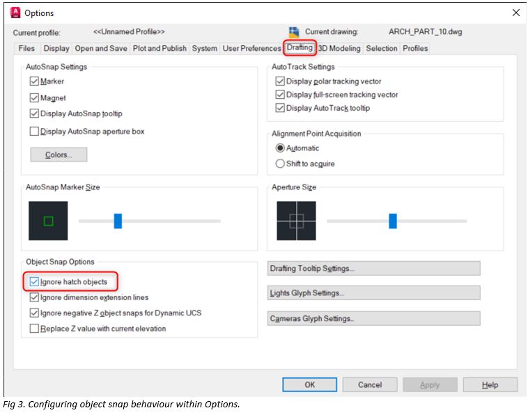Click the Cancel button
Image resolution: width=528 pixels, height=415 pixels.
pos(370,384)
